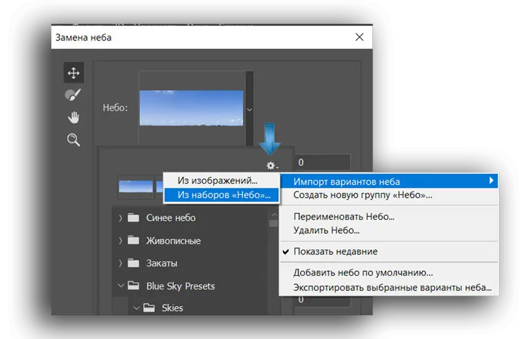Close the Замена неба dialog
This screenshot has width=529, height=339.
(x=359, y=37)
